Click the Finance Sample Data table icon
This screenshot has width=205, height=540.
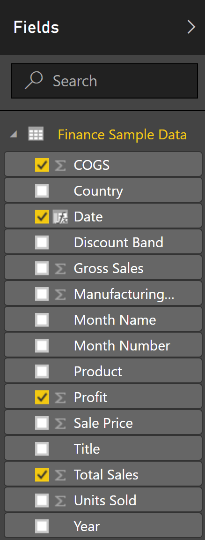[36, 134]
